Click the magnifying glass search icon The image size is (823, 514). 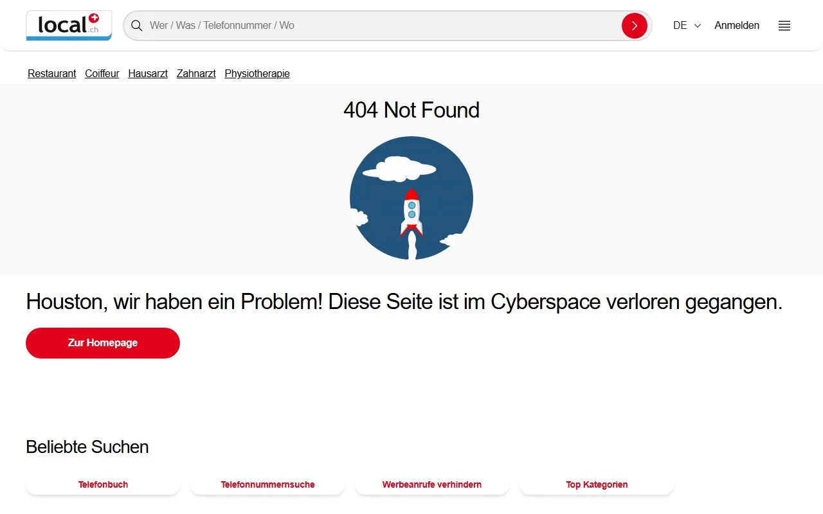[136, 26]
